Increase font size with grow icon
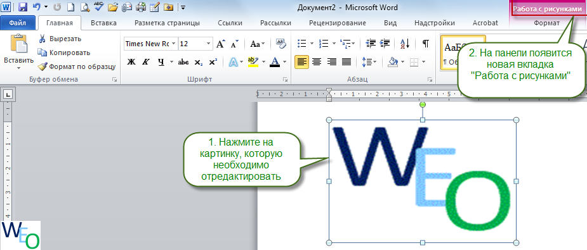Image resolution: width=587 pixels, height=250 pixels. 221,44
